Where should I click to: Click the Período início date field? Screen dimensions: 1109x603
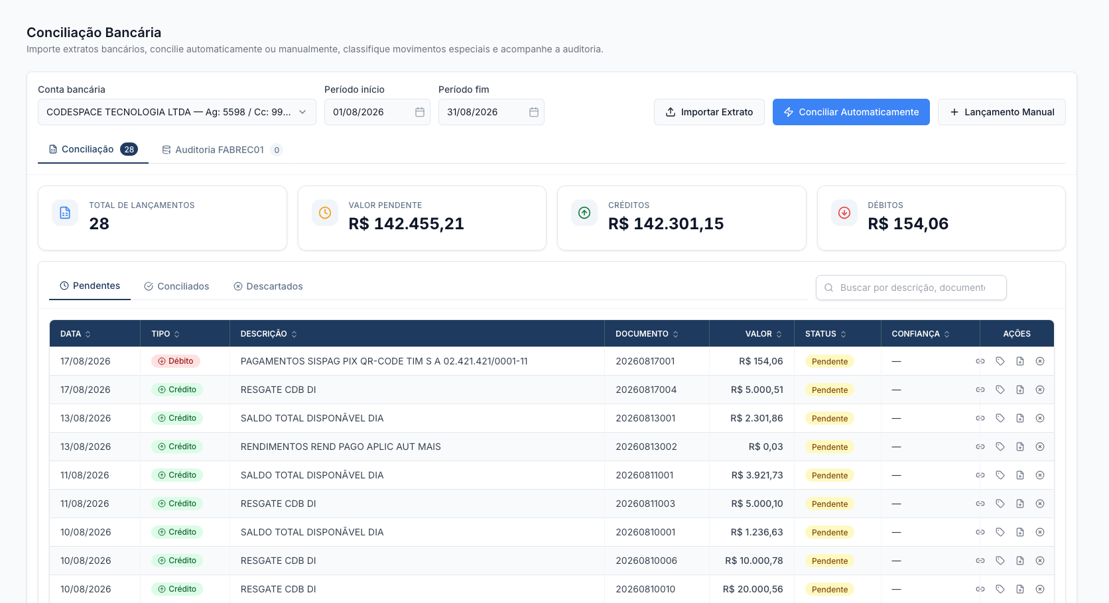click(377, 112)
